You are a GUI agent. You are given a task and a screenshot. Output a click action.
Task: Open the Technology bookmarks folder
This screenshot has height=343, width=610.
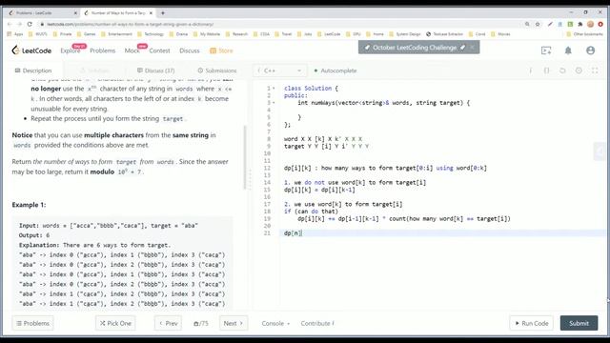[151, 34]
